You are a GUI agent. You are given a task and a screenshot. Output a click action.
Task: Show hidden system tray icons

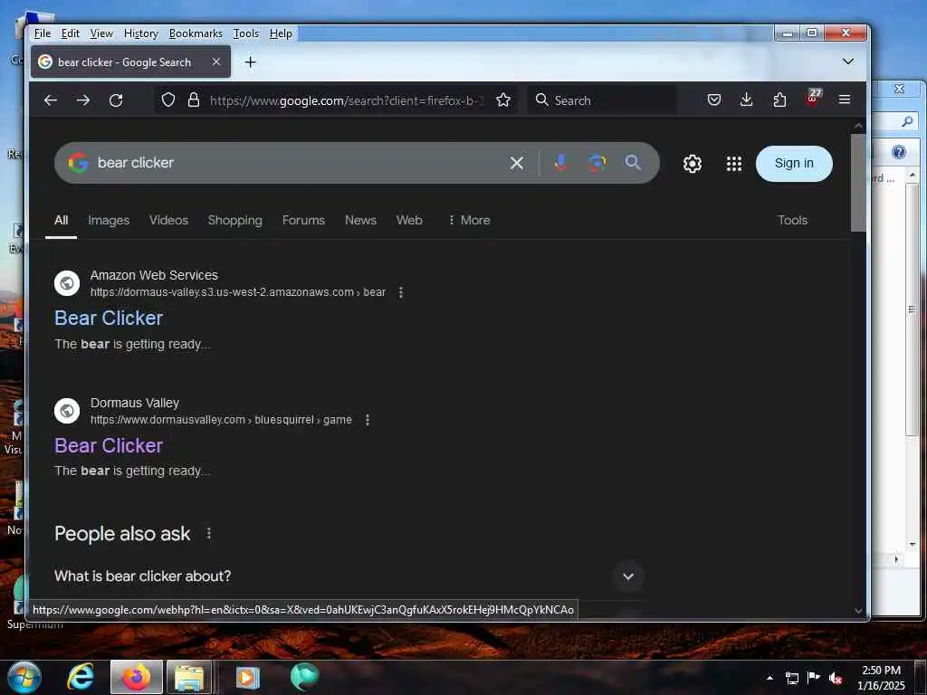point(769,678)
